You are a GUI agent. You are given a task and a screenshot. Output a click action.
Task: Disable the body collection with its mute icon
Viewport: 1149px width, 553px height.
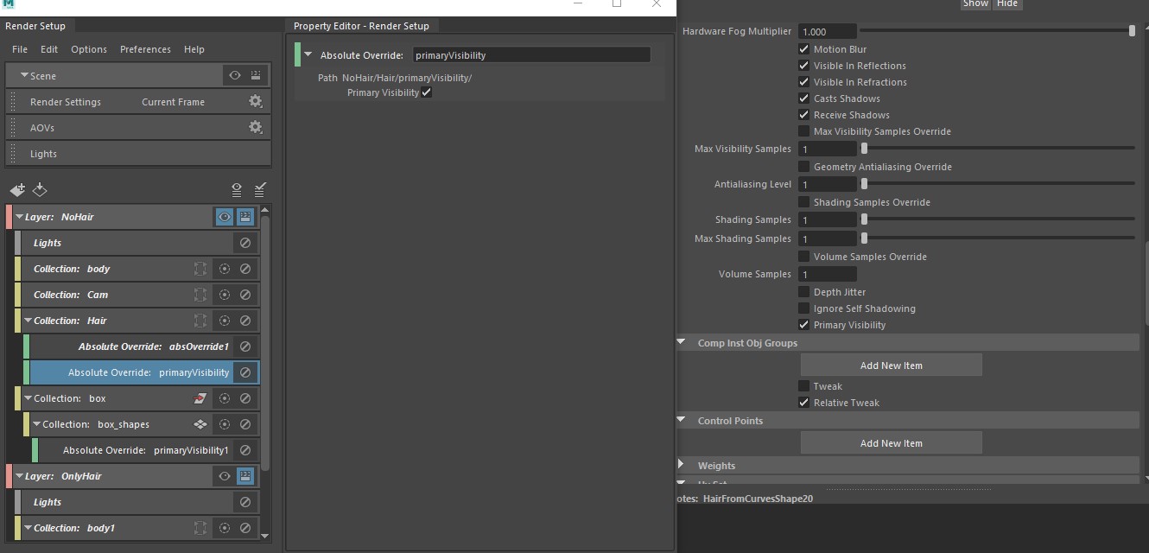point(245,269)
